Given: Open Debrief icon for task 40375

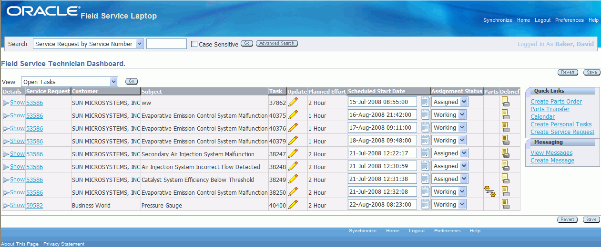Looking at the screenshot, I should click(506, 114).
